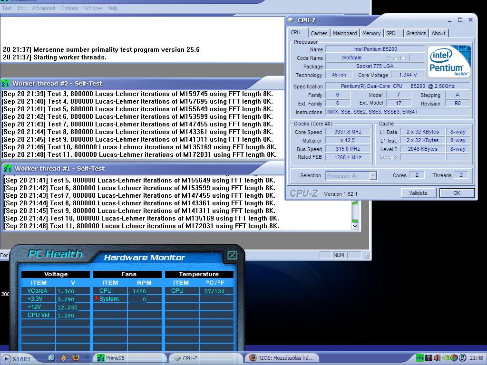Click the Rated FSB value 1260.1 MHz
This screenshot has height=365, width=487.
click(348, 157)
